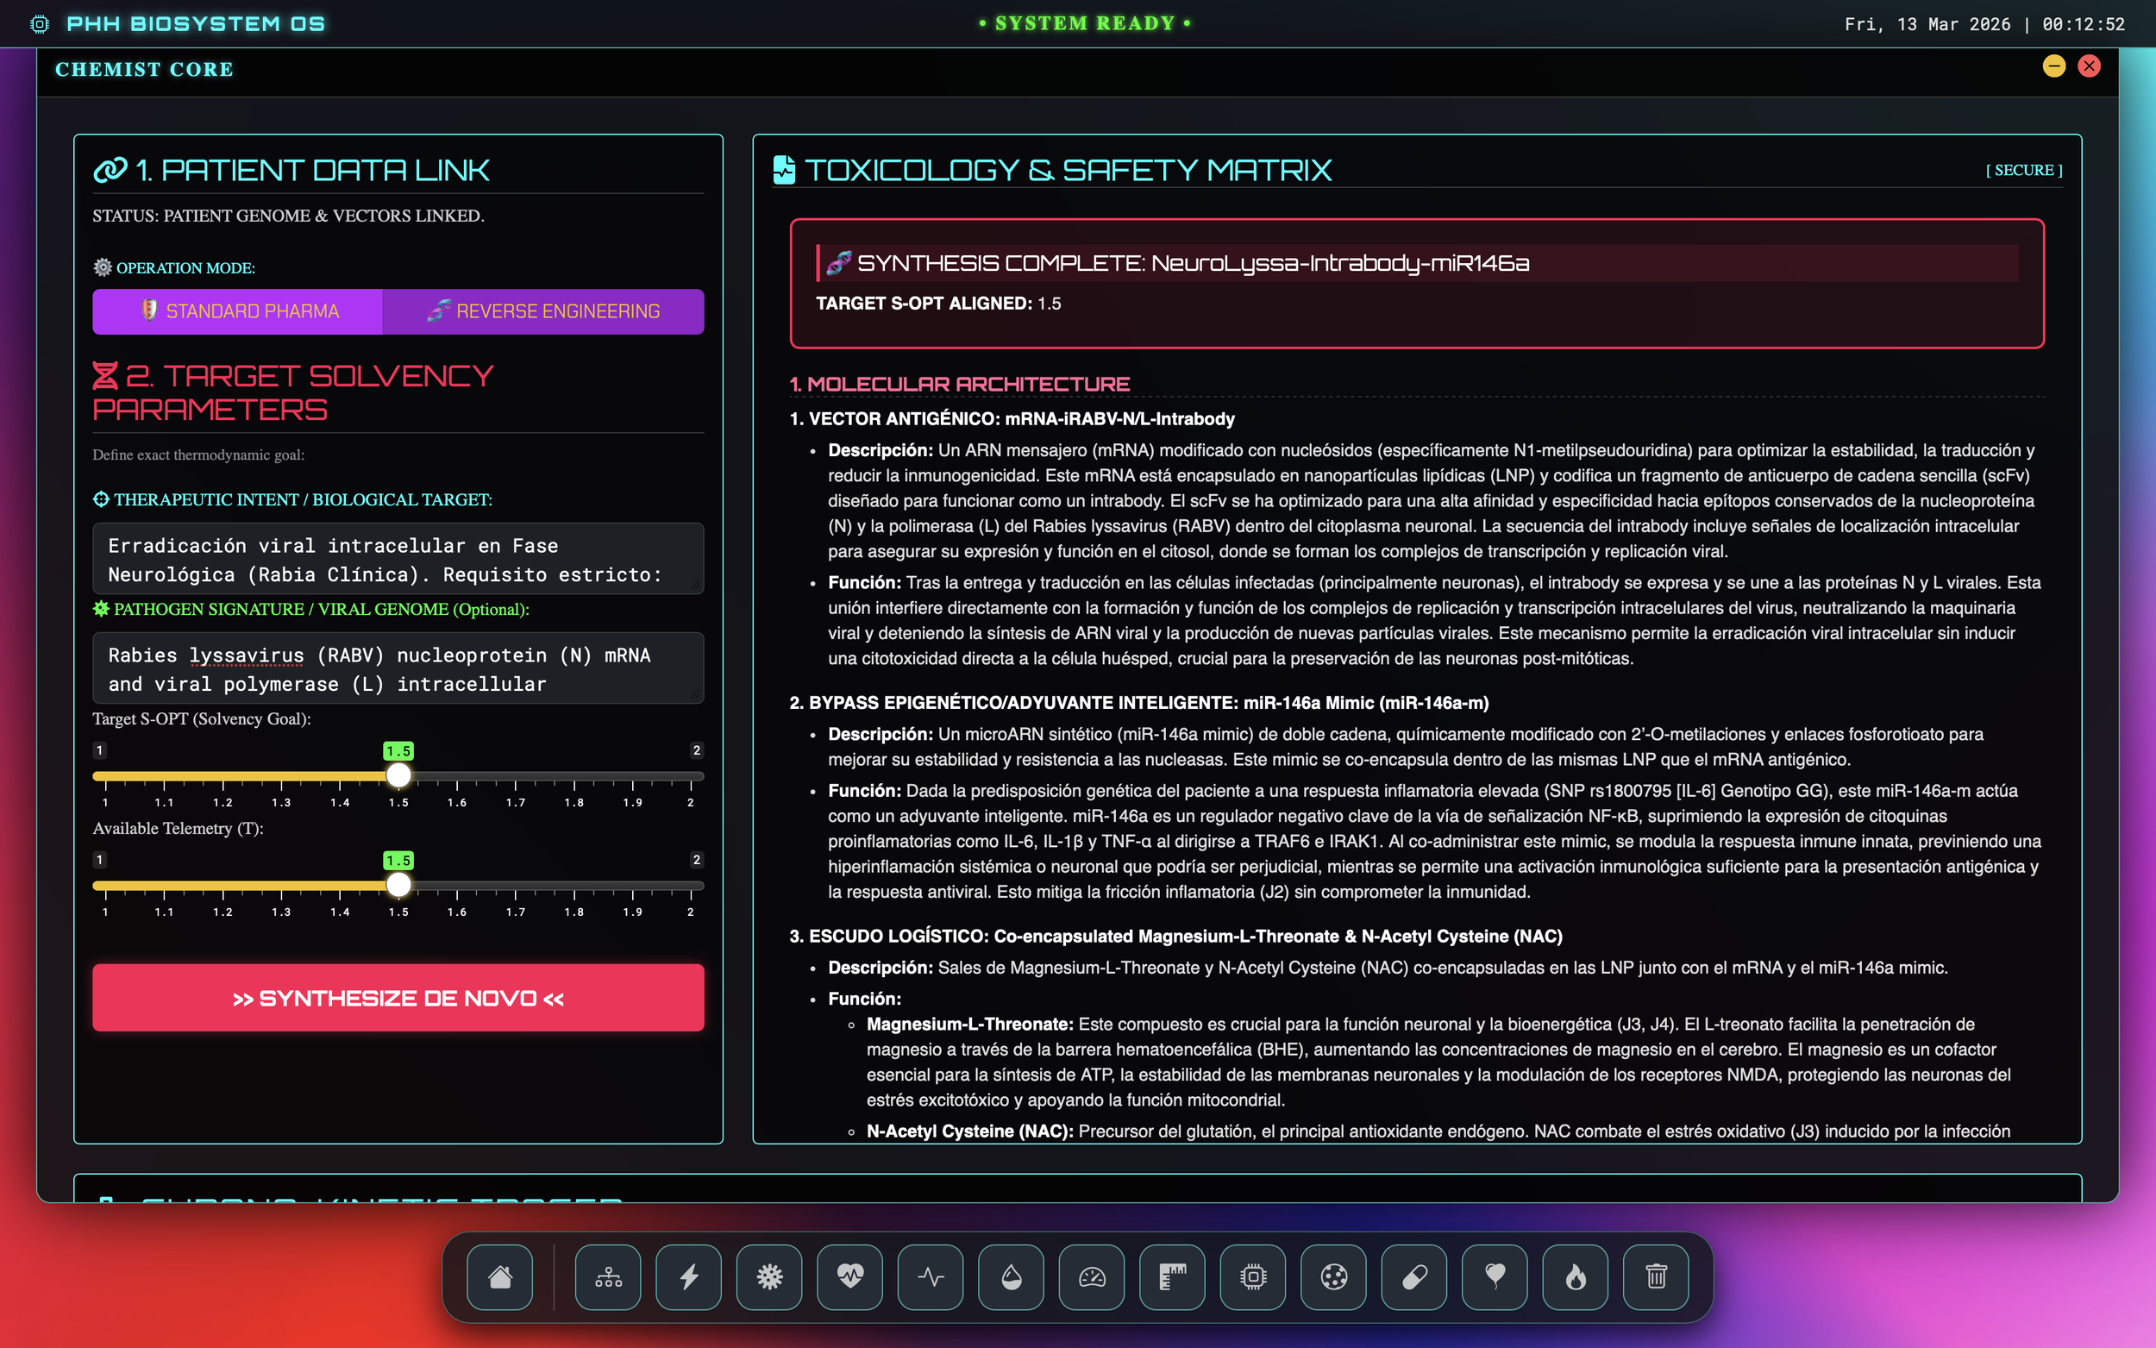
Task: Click the Available Telemetry slider handle
Action: [398, 885]
